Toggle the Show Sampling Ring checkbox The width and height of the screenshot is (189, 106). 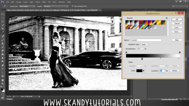pyautogui.click(x=72, y=6)
